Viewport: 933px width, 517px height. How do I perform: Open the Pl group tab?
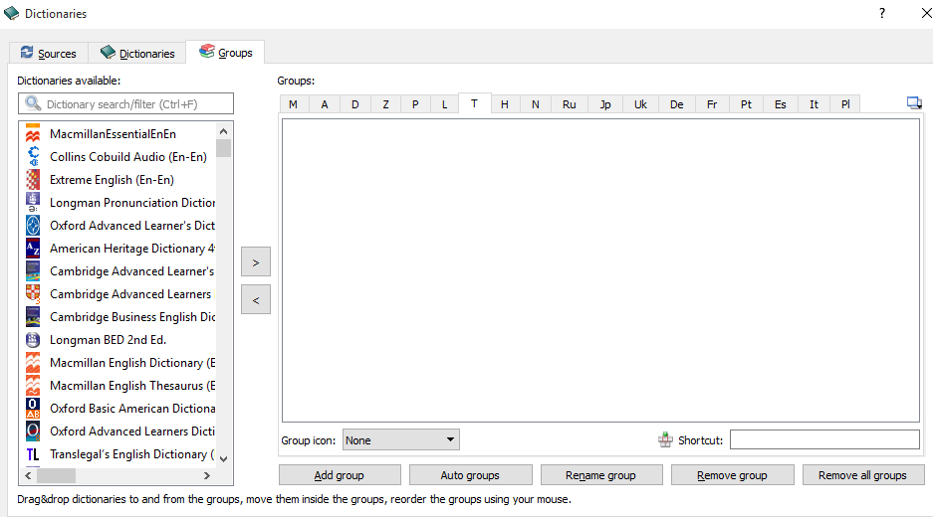[x=845, y=104]
